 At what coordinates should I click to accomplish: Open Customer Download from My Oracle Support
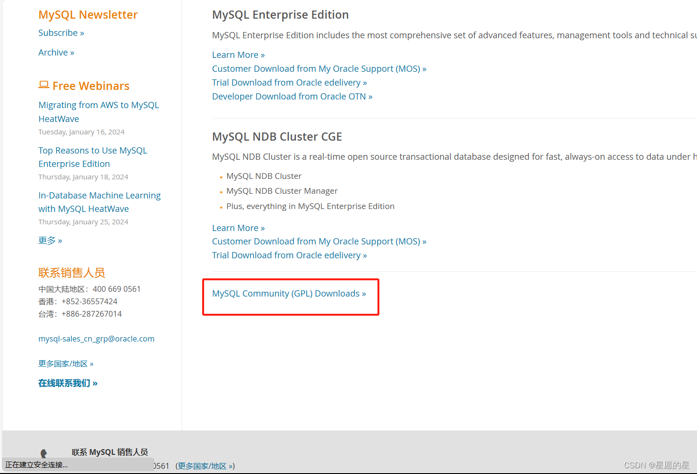[319, 68]
